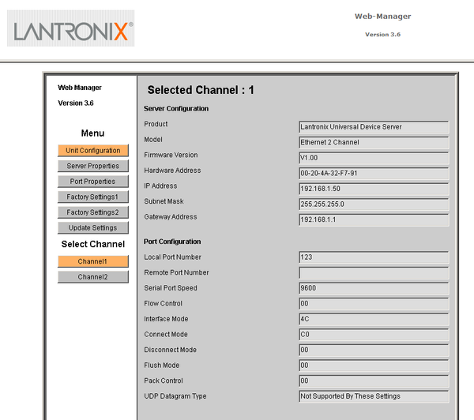Screen dimensions: 474x420
Task: Click the Flow Control field
Action: tap(374, 304)
